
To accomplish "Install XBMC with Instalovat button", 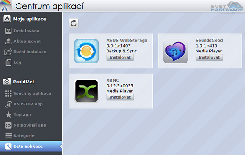I will 120,97.
